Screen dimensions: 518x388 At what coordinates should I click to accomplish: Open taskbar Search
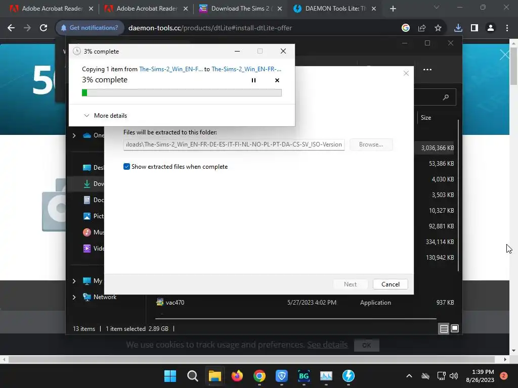click(x=192, y=376)
